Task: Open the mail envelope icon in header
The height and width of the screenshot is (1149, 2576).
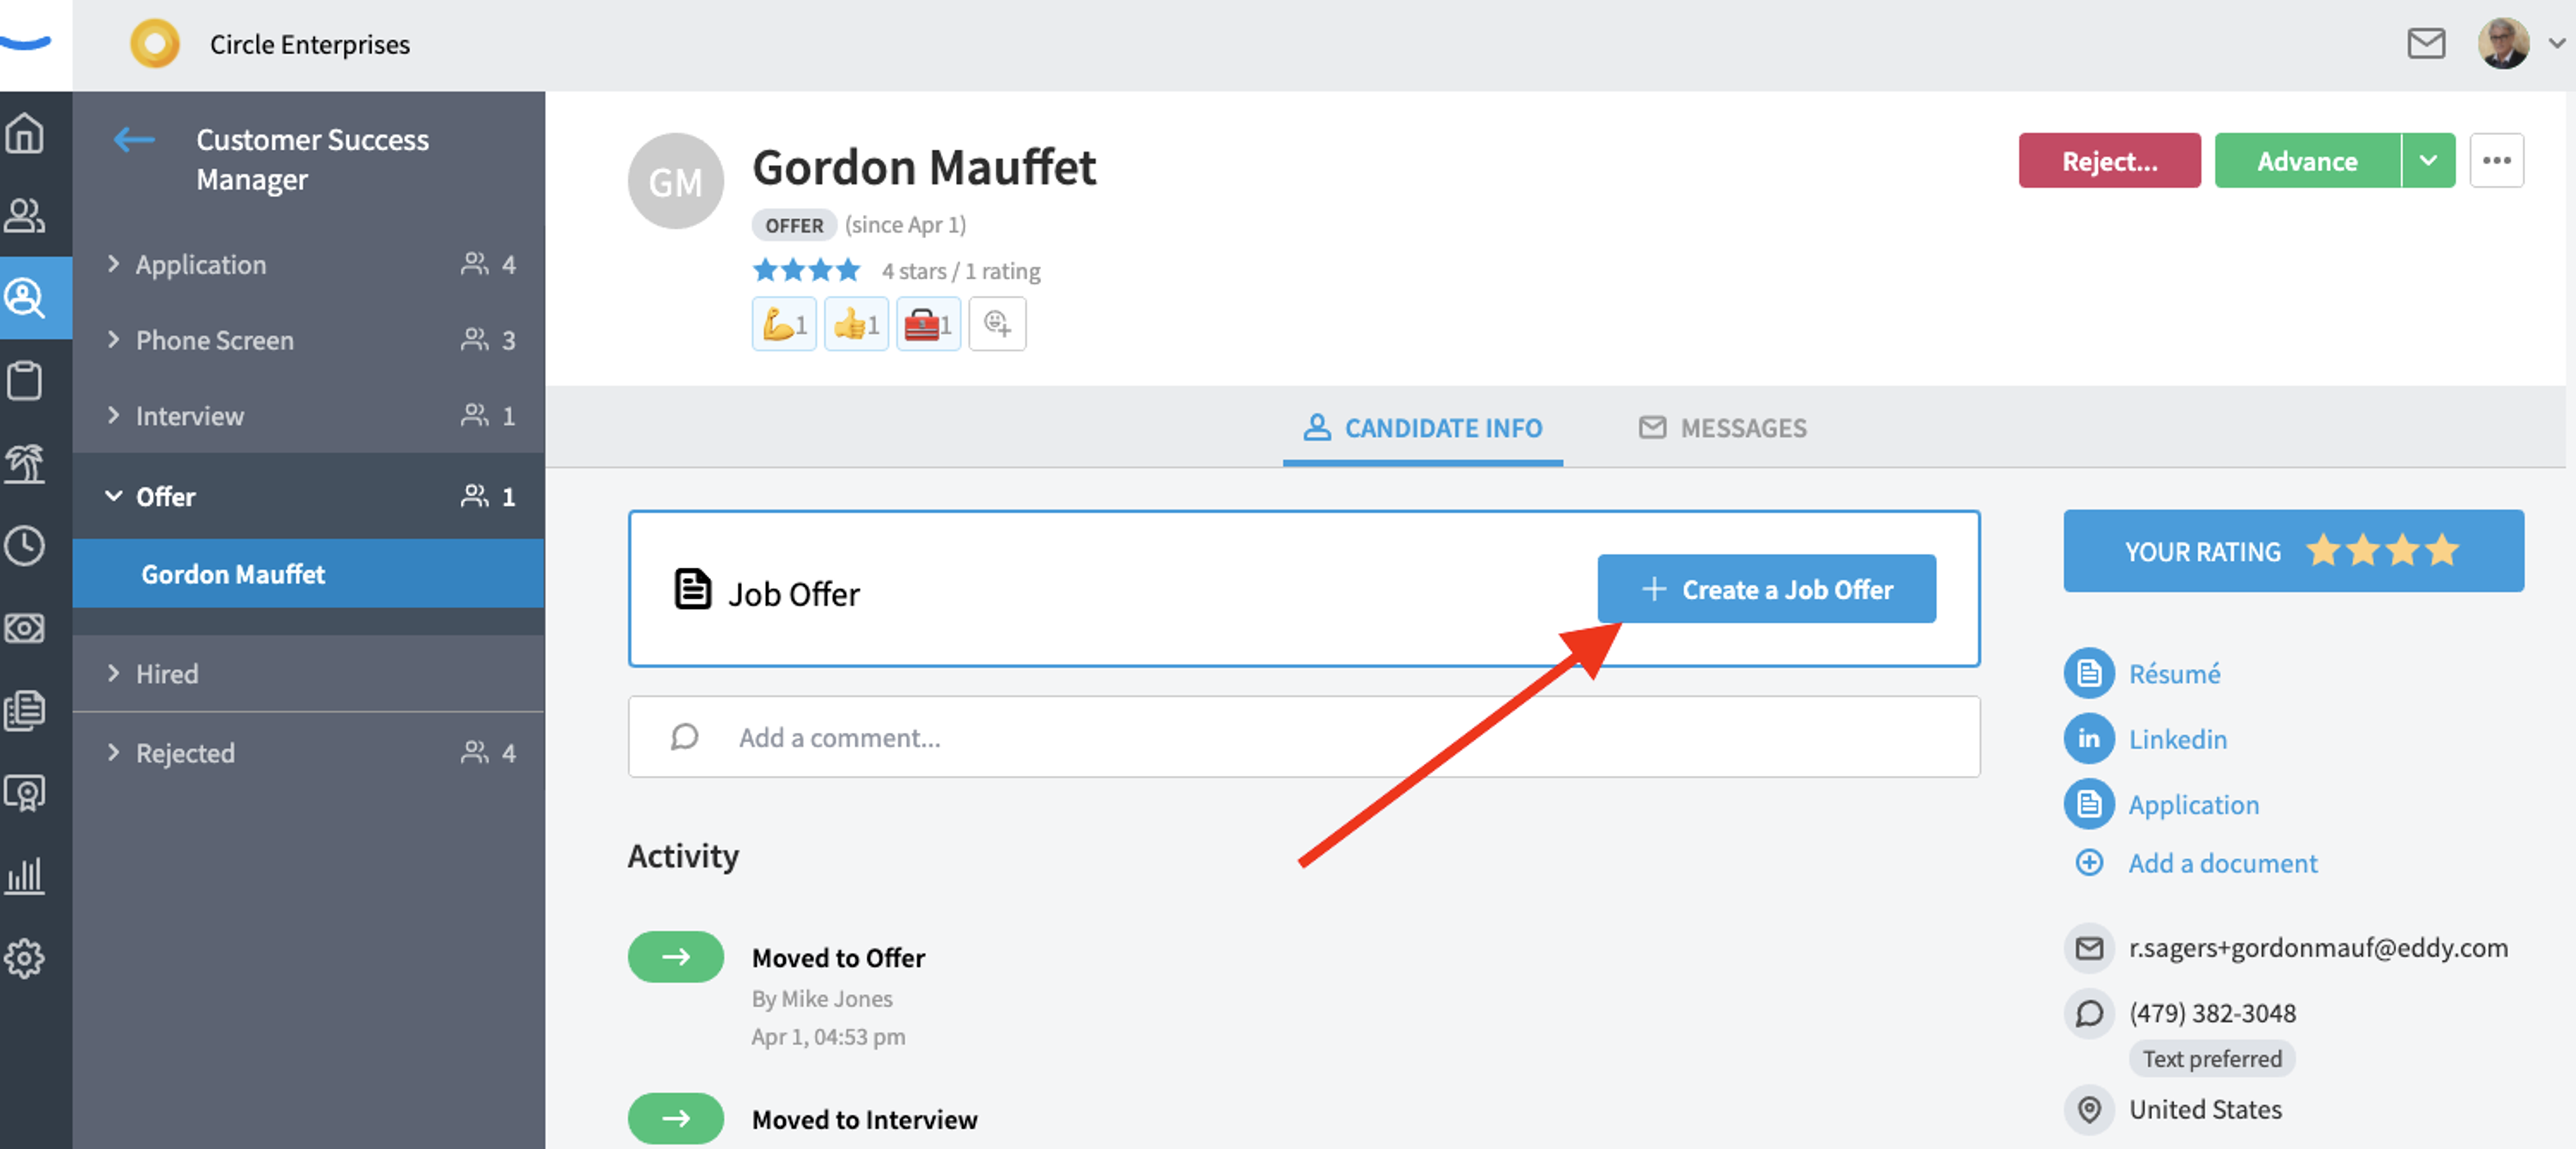Action: click(x=2426, y=44)
